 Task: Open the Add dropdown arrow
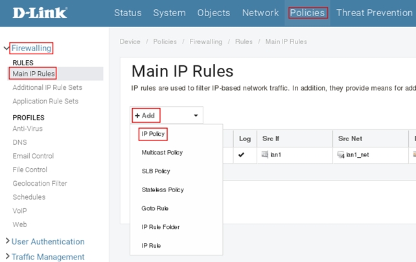point(196,115)
